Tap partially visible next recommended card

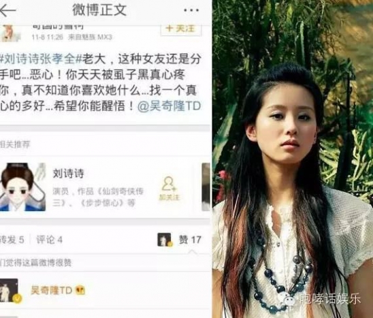point(206,187)
